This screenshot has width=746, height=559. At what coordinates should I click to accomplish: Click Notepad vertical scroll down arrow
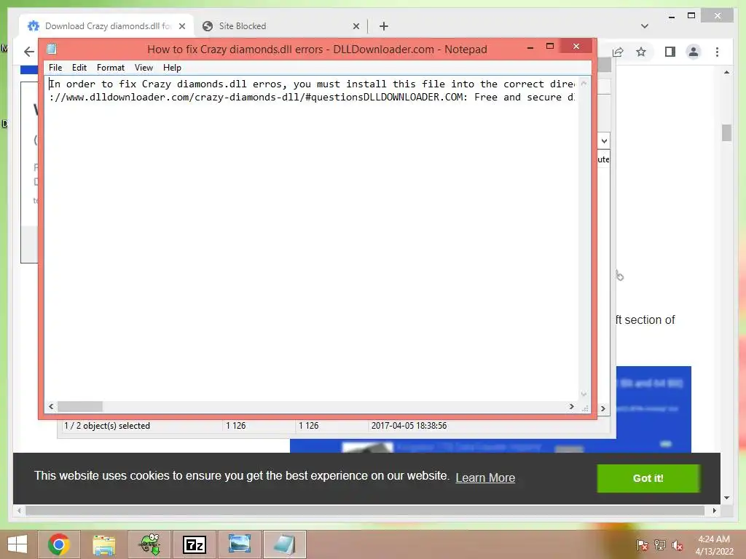tap(584, 394)
